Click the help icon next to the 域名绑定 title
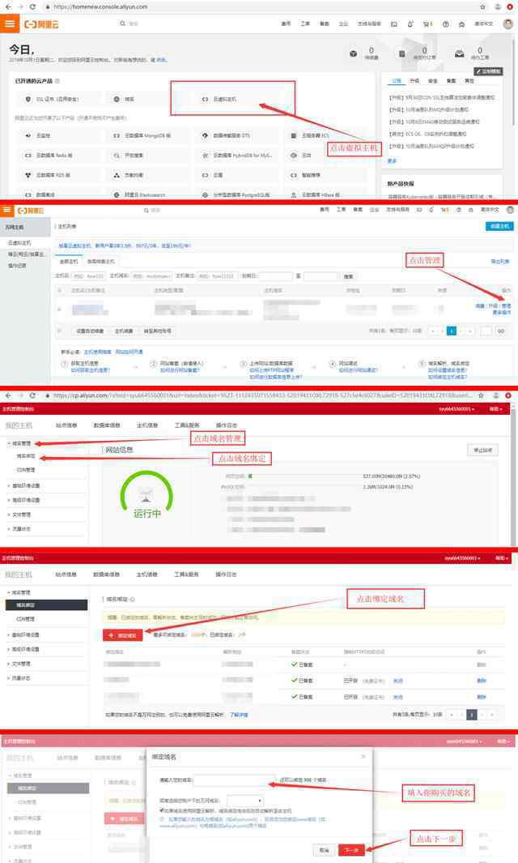Image resolution: width=518 pixels, height=863 pixels. pos(133,599)
